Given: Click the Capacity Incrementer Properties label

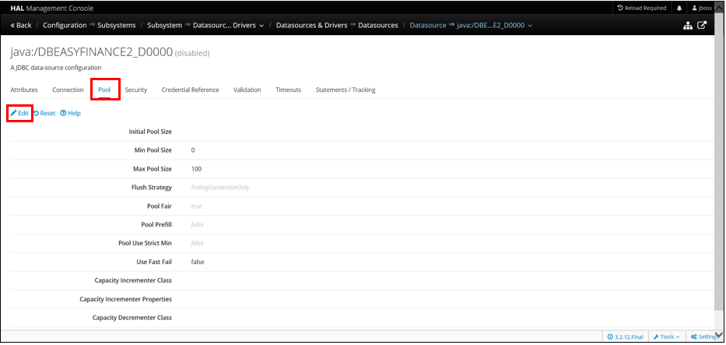Looking at the screenshot, I should [126, 299].
